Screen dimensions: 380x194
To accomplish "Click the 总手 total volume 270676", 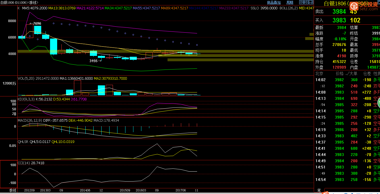I will (x=339, y=45).
